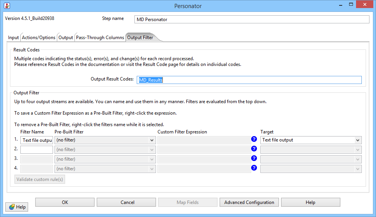Click the row 1 Filter Name field
This screenshot has width=376, height=217.
pos(36,140)
